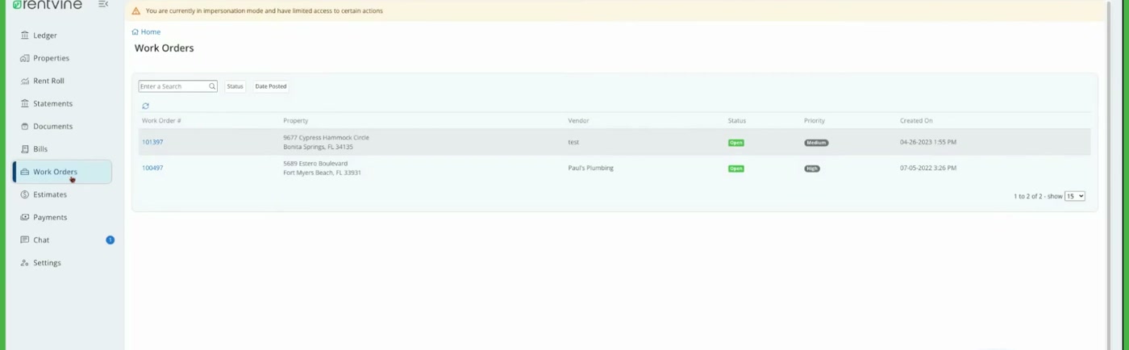Click the 04-26-2023 1:55 PM date
This screenshot has height=350, width=1129.
click(928, 142)
